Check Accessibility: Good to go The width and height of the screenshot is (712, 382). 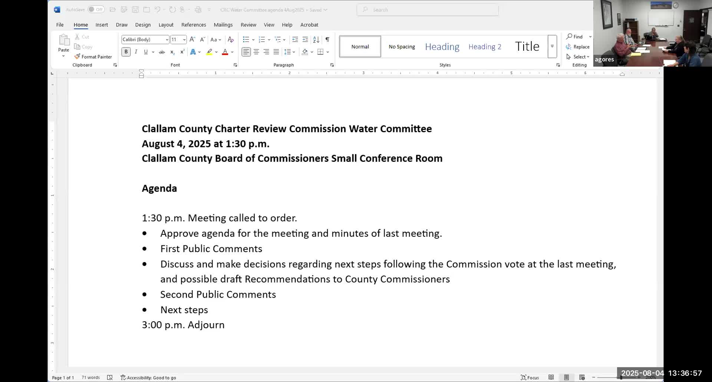(x=148, y=377)
